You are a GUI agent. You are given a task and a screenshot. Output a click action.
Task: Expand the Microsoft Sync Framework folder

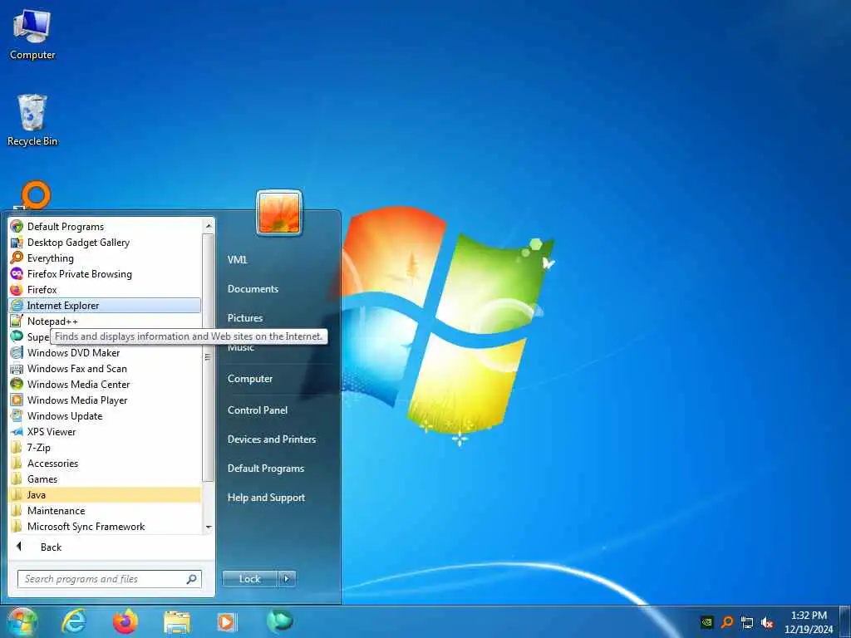click(x=106, y=526)
